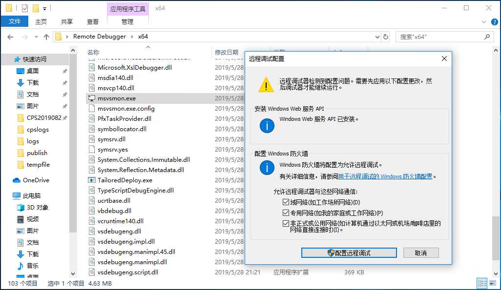
Task: Open the 管理 application tools tab
Action: (127, 21)
